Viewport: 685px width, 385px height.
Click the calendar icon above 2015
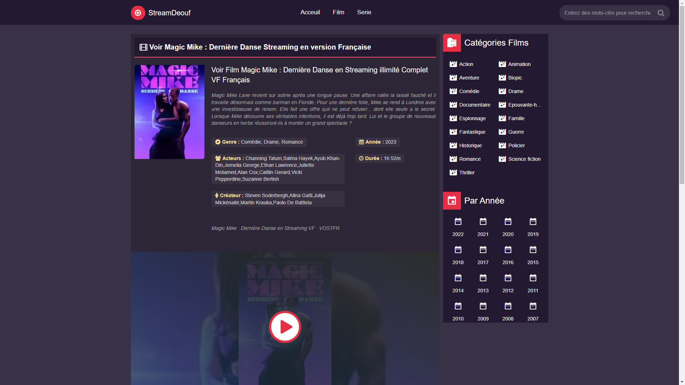[533, 250]
